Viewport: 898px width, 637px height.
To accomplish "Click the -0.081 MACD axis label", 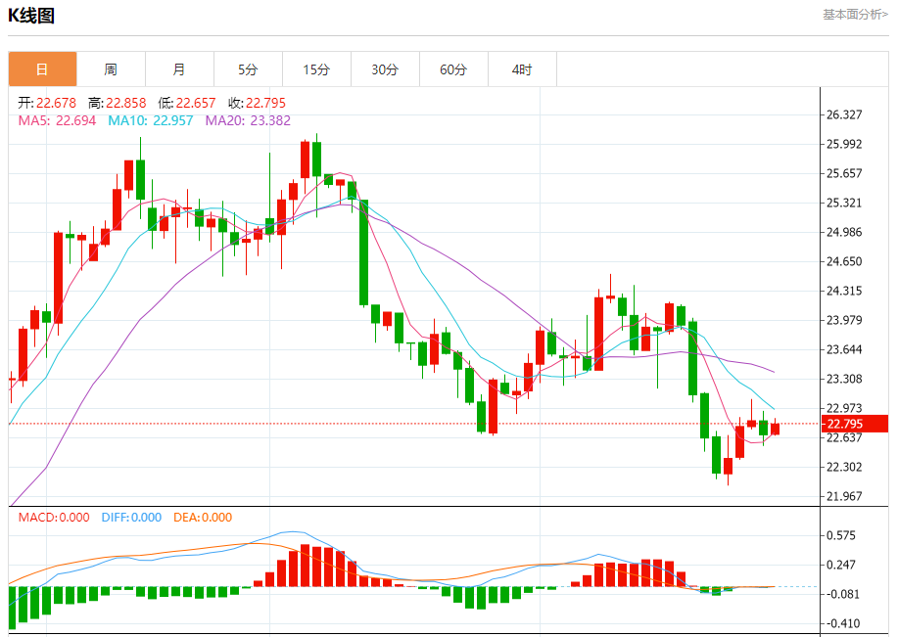I will 842,594.
